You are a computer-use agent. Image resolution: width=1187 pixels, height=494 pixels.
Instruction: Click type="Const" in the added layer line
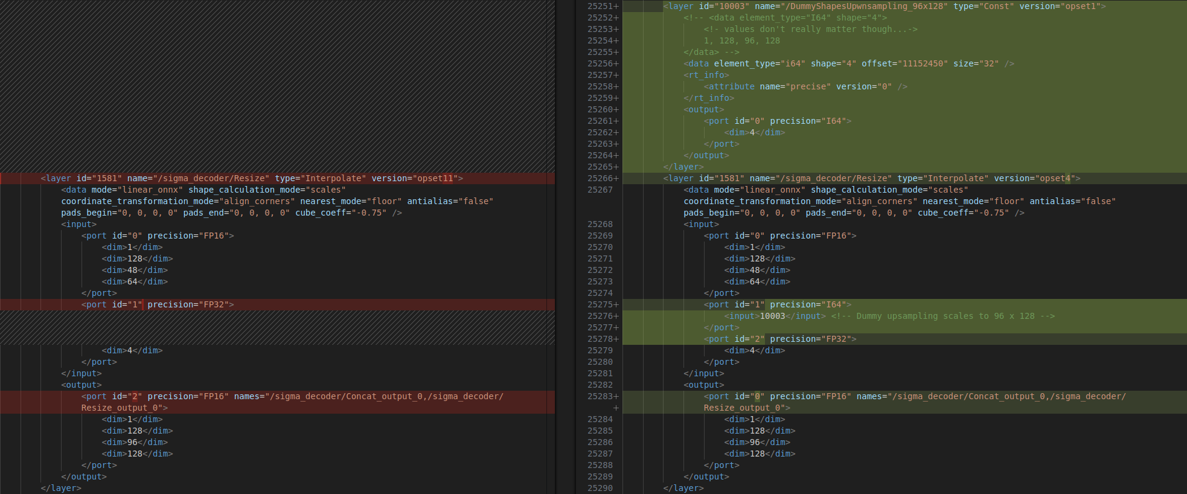pos(984,6)
